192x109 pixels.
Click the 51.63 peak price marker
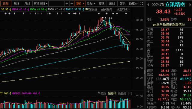click(108, 19)
